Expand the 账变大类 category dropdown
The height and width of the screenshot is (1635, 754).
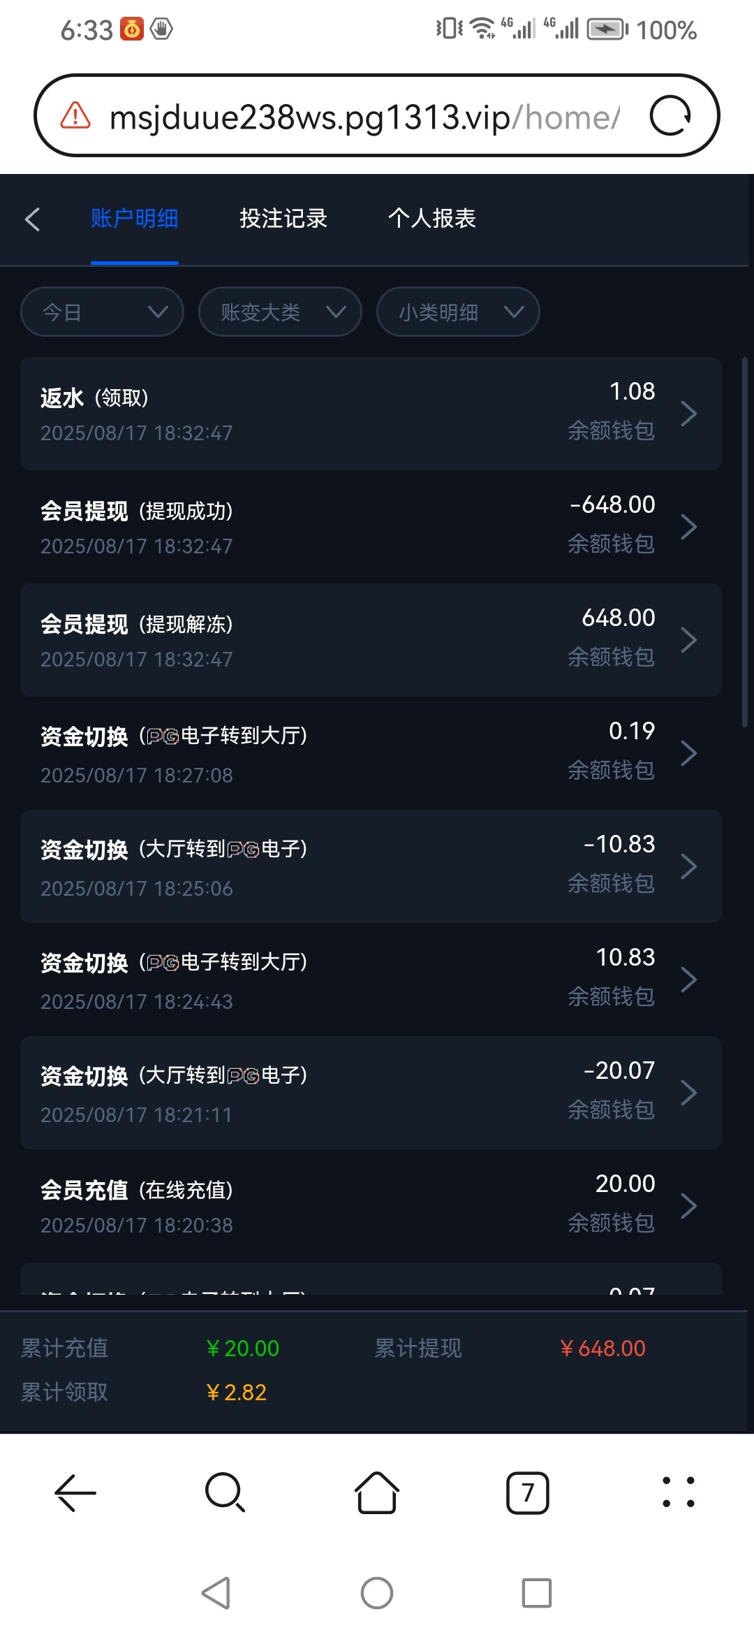tap(280, 312)
